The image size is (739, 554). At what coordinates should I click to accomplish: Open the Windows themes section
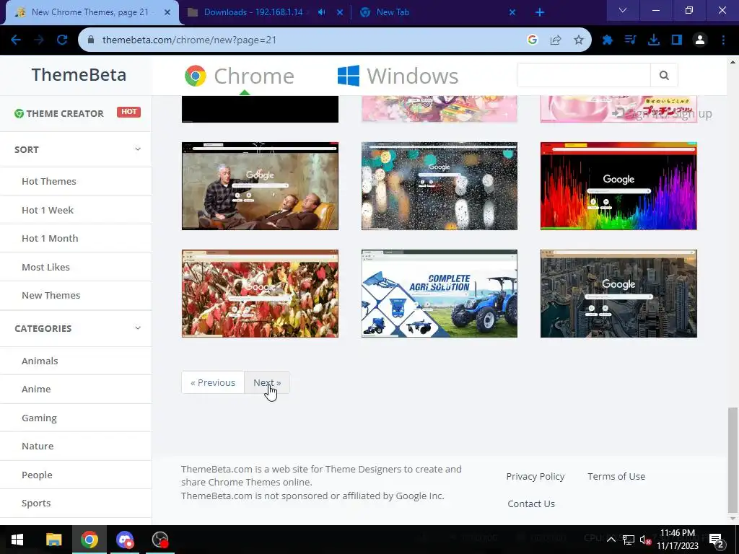click(x=398, y=76)
